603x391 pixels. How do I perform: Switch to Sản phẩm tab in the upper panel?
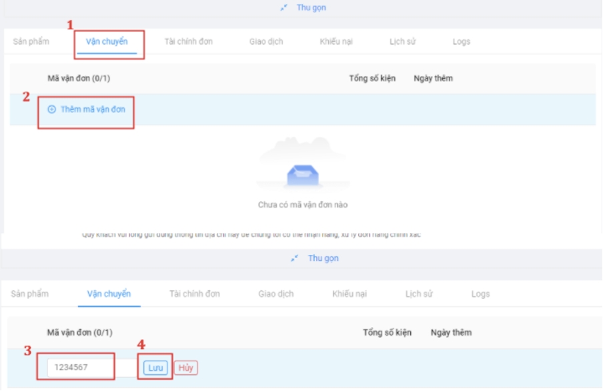point(30,41)
